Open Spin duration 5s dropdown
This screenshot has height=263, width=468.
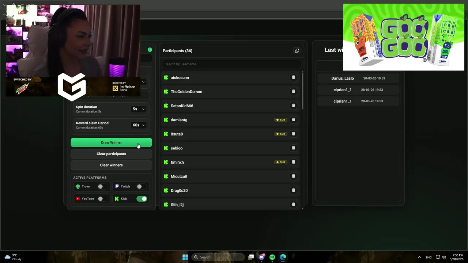point(139,109)
